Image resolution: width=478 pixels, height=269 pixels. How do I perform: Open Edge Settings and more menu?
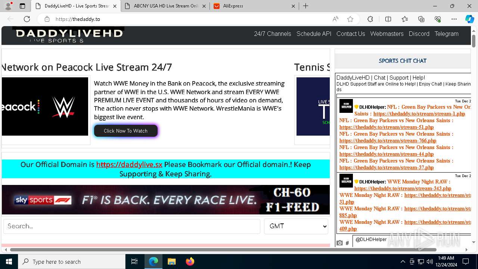[x=454, y=19]
